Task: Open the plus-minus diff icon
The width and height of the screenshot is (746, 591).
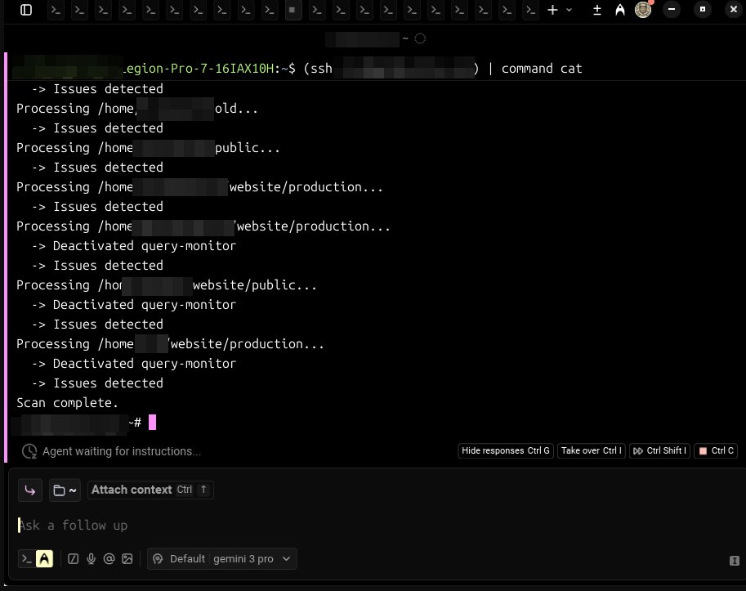Action: (x=597, y=10)
